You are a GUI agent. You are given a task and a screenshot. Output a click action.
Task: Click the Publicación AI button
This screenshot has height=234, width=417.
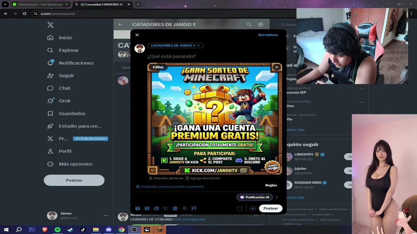pyautogui.click(x=254, y=197)
